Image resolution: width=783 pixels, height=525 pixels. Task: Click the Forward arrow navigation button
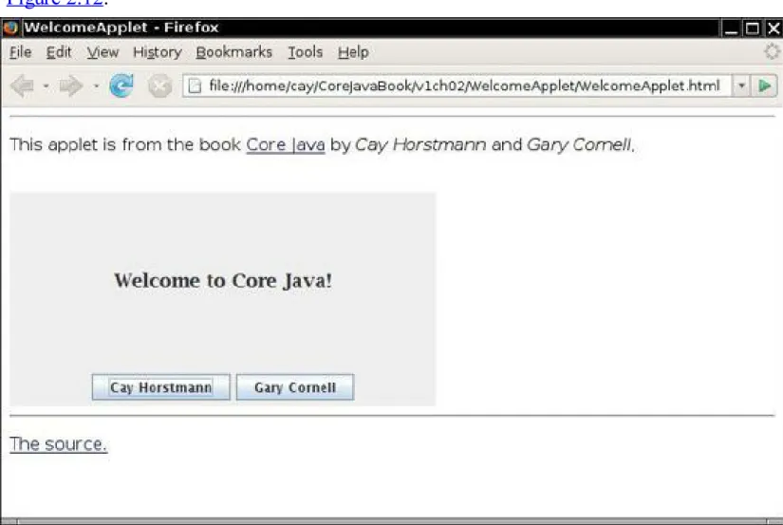[70, 86]
